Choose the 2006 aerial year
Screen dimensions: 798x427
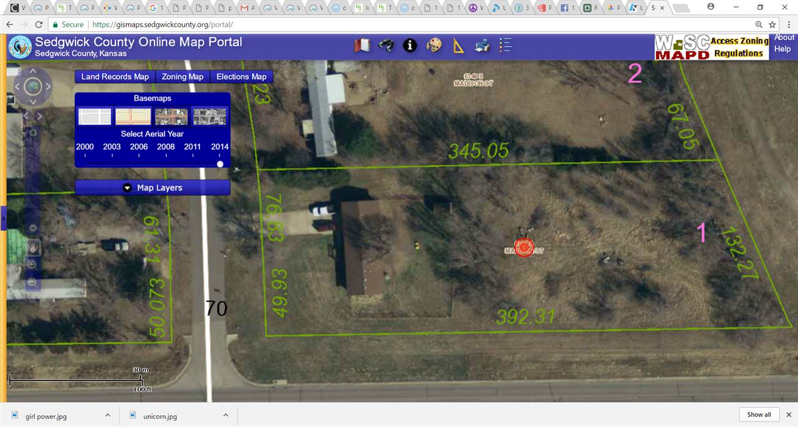point(139,147)
